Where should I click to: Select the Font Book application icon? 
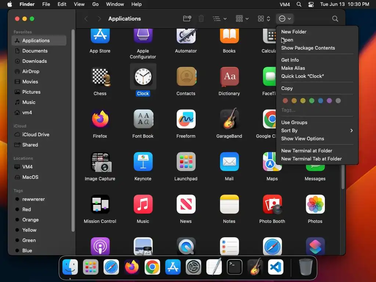coord(143,119)
